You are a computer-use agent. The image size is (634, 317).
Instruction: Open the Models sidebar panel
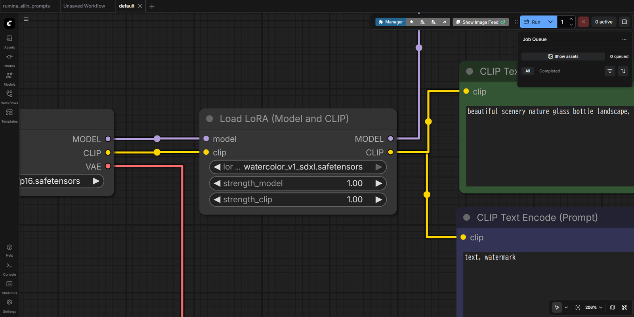click(10, 79)
